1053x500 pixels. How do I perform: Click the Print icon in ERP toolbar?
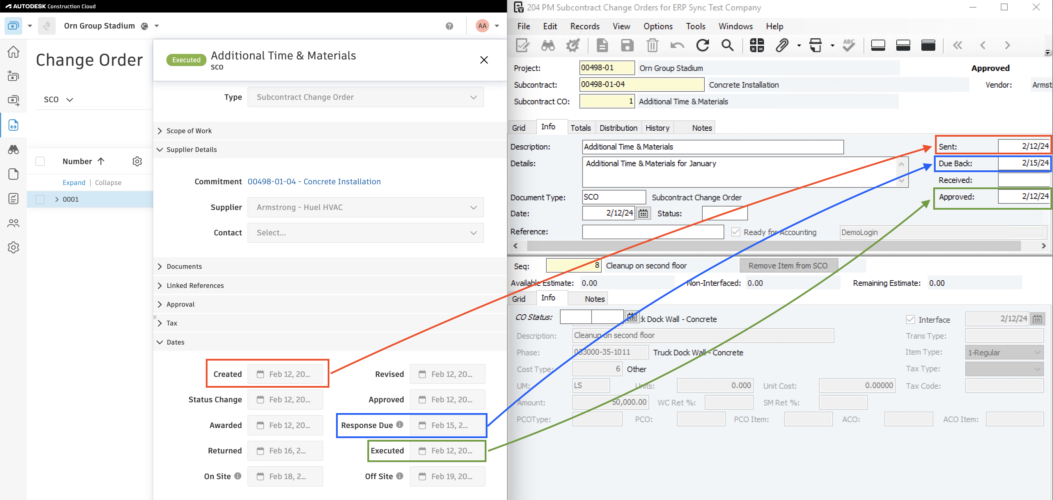[816, 45]
